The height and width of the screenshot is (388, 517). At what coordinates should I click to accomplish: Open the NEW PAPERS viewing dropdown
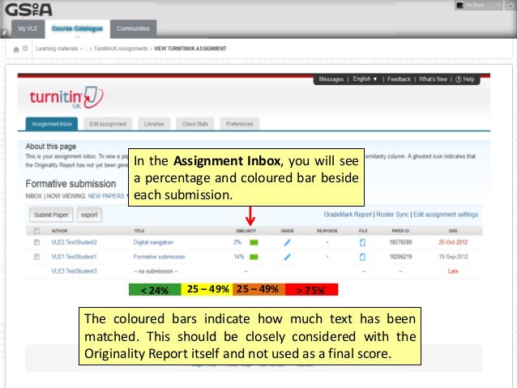click(108, 196)
